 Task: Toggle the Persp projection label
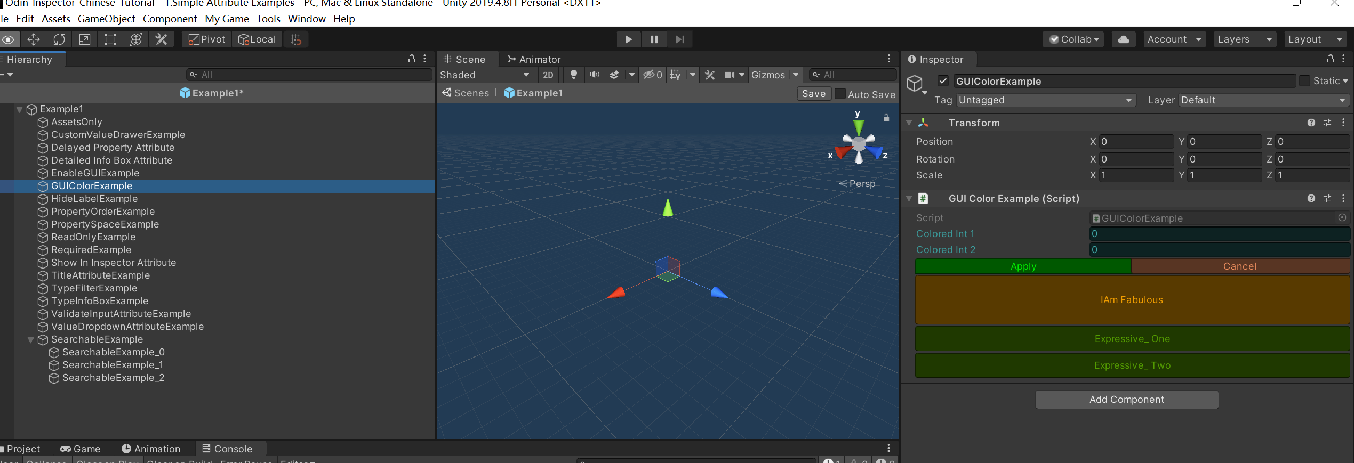(x=858, y=184)
